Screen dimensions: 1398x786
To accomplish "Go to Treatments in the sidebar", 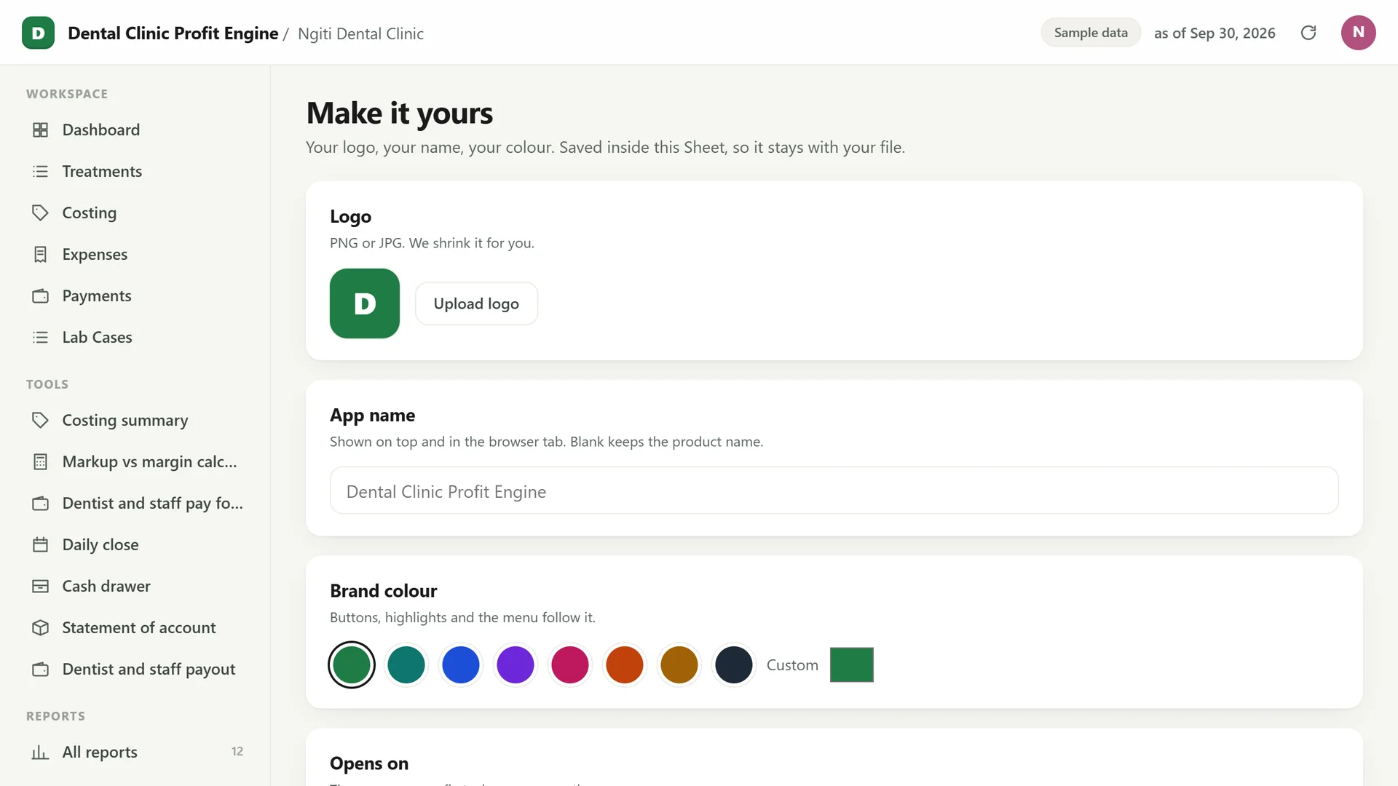I will point(135,171).
